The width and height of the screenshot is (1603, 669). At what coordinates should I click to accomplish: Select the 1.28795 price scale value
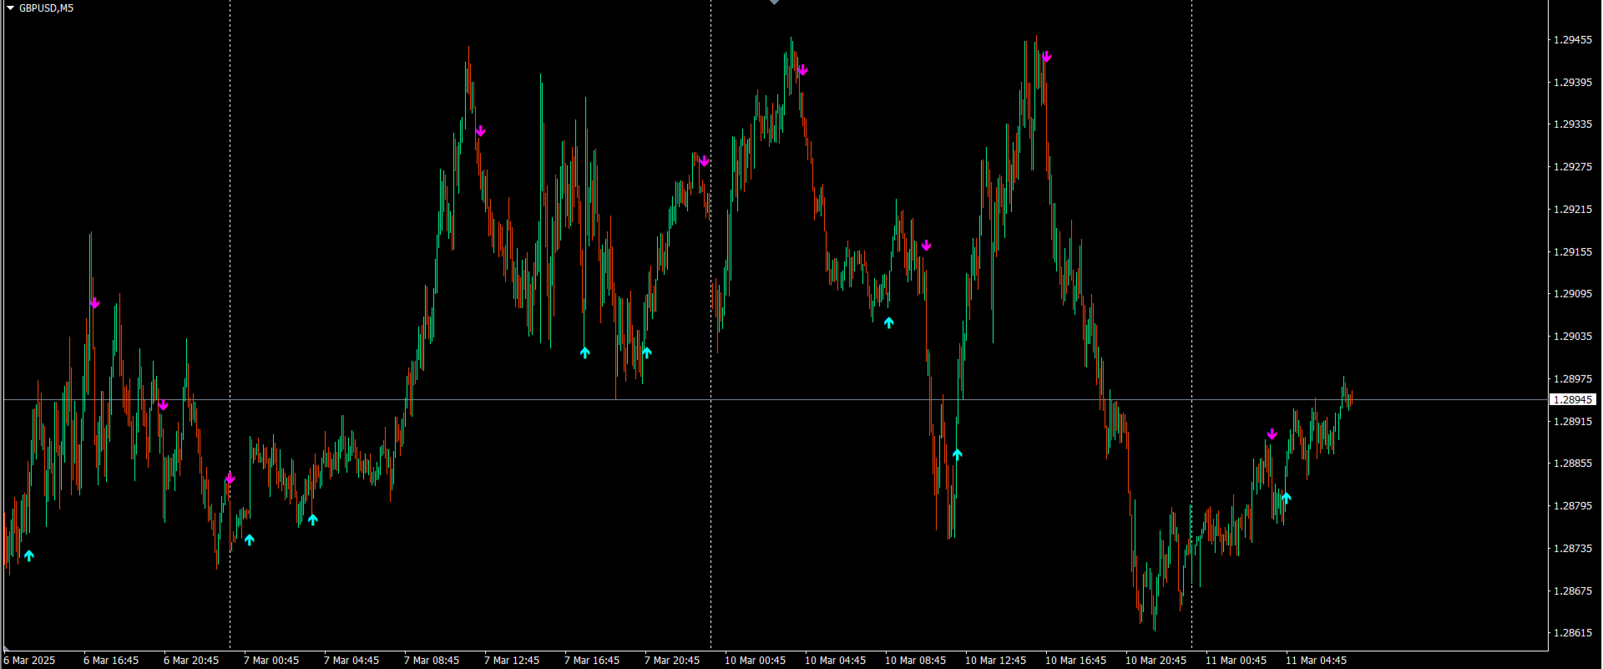(1572, 506)
